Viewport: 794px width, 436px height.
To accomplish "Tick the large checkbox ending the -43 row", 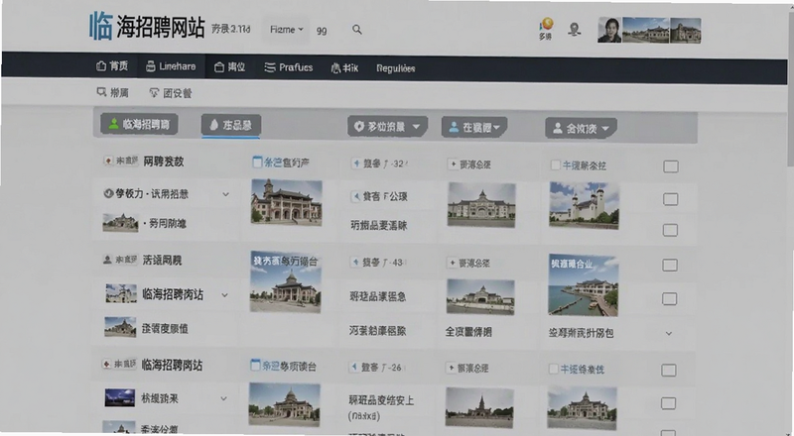I will pos(670,265).
